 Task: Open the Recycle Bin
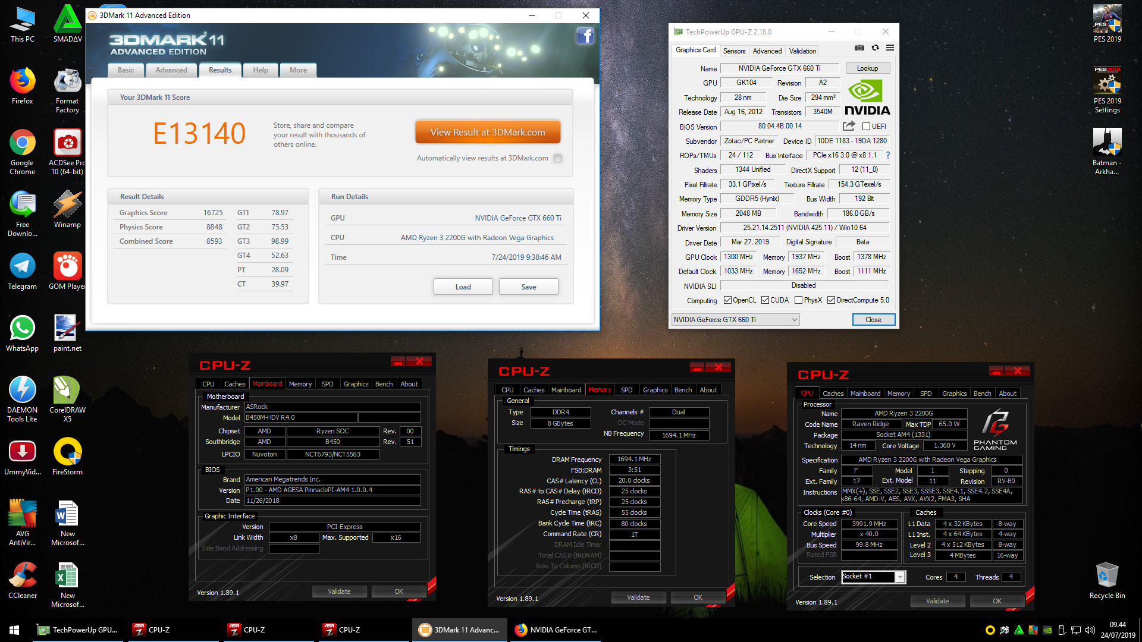coord(1107,580)
